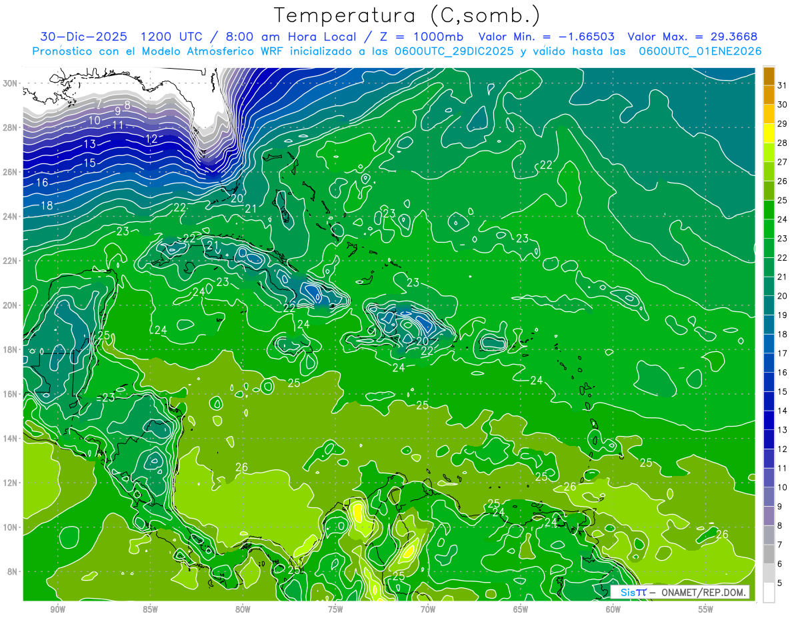This screenshot has height=618, width=800.
Task: Click the legend scale label "31"
Action: [782, 85]
